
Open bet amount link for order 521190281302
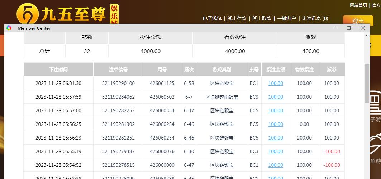[x=276, y=124]
